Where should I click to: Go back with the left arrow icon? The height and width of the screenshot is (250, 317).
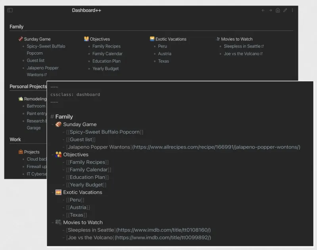coord(263,10)
